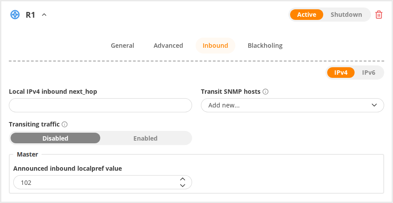The width and height of the screenshot is (393, 203).
Task: Show info for Transit SNMP hosts
Action: tap(265, 92)
